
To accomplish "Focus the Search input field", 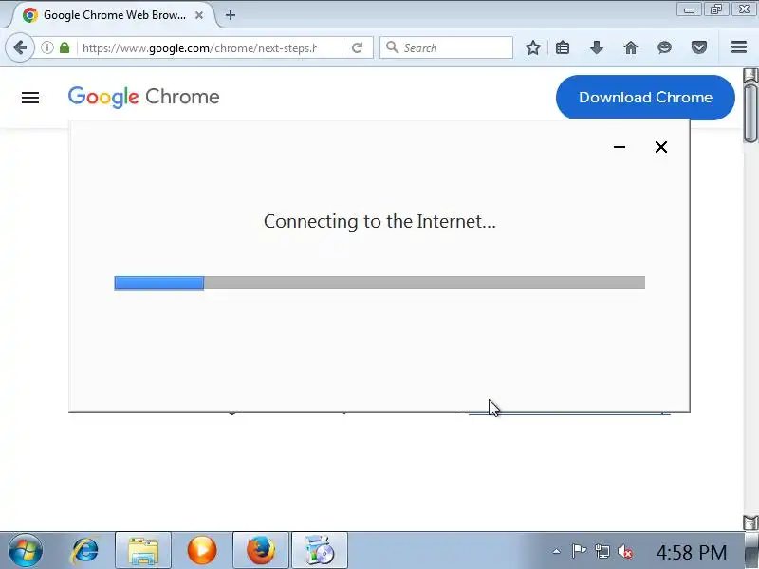I will (x=446, y=47).
